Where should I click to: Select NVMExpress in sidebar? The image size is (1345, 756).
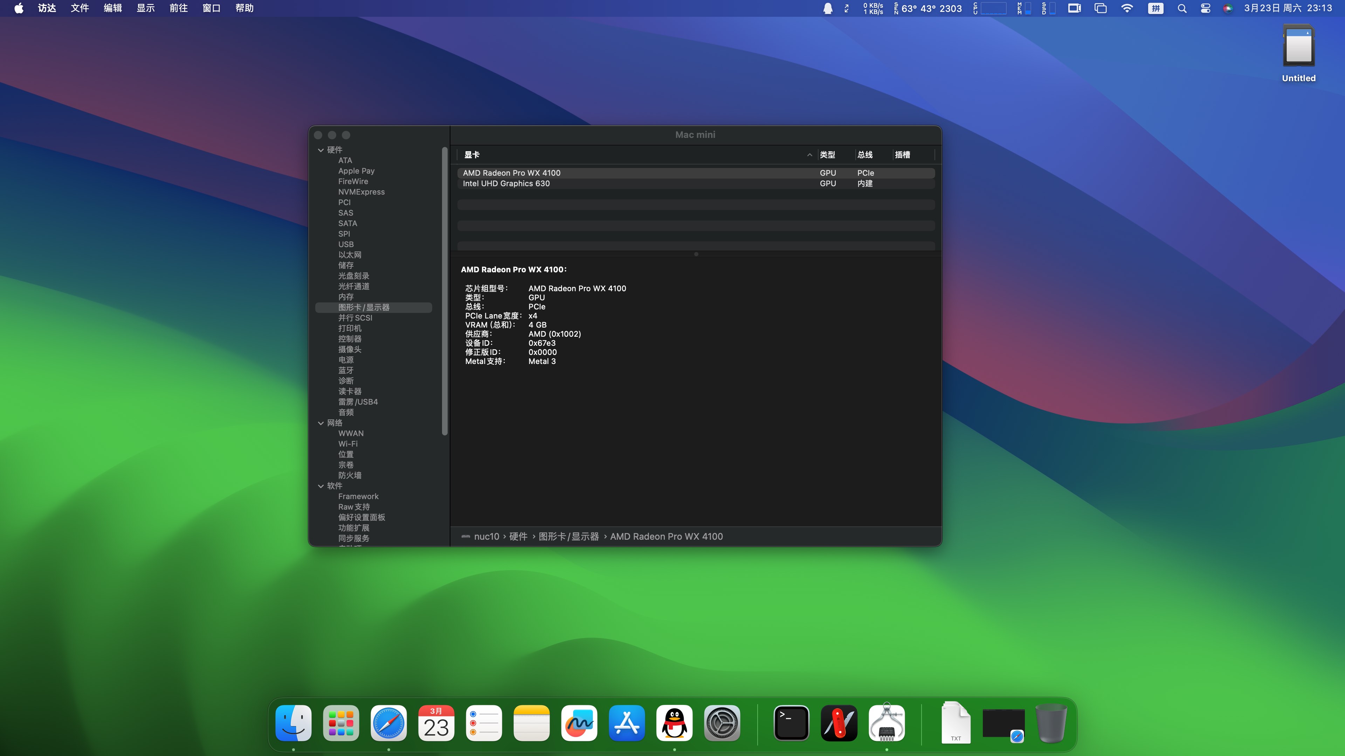(361, 192)
